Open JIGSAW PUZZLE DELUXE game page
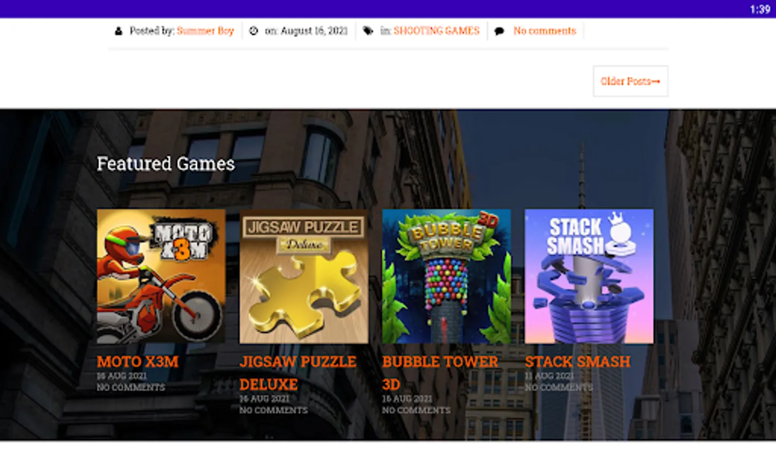Viewport: 776px width, 454px height. click(298, 362)
